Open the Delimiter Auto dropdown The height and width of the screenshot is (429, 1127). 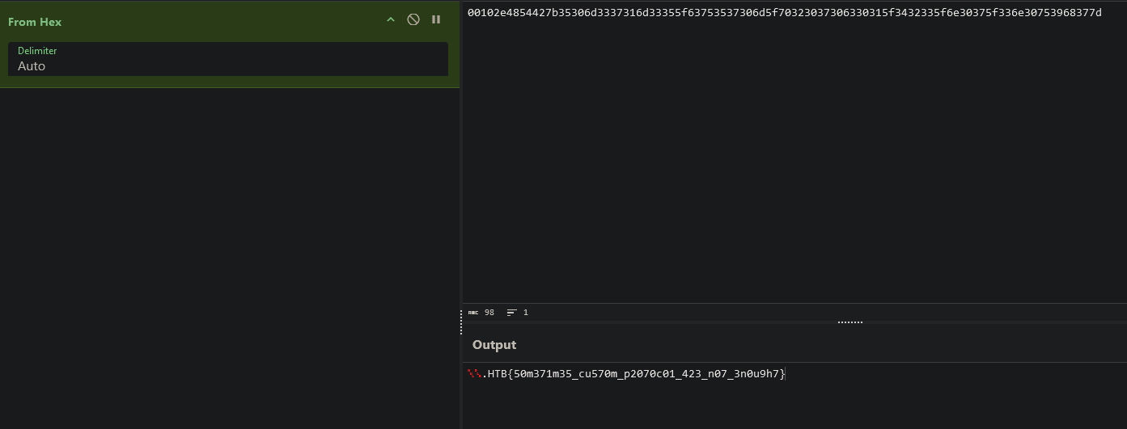click(228, 59)
